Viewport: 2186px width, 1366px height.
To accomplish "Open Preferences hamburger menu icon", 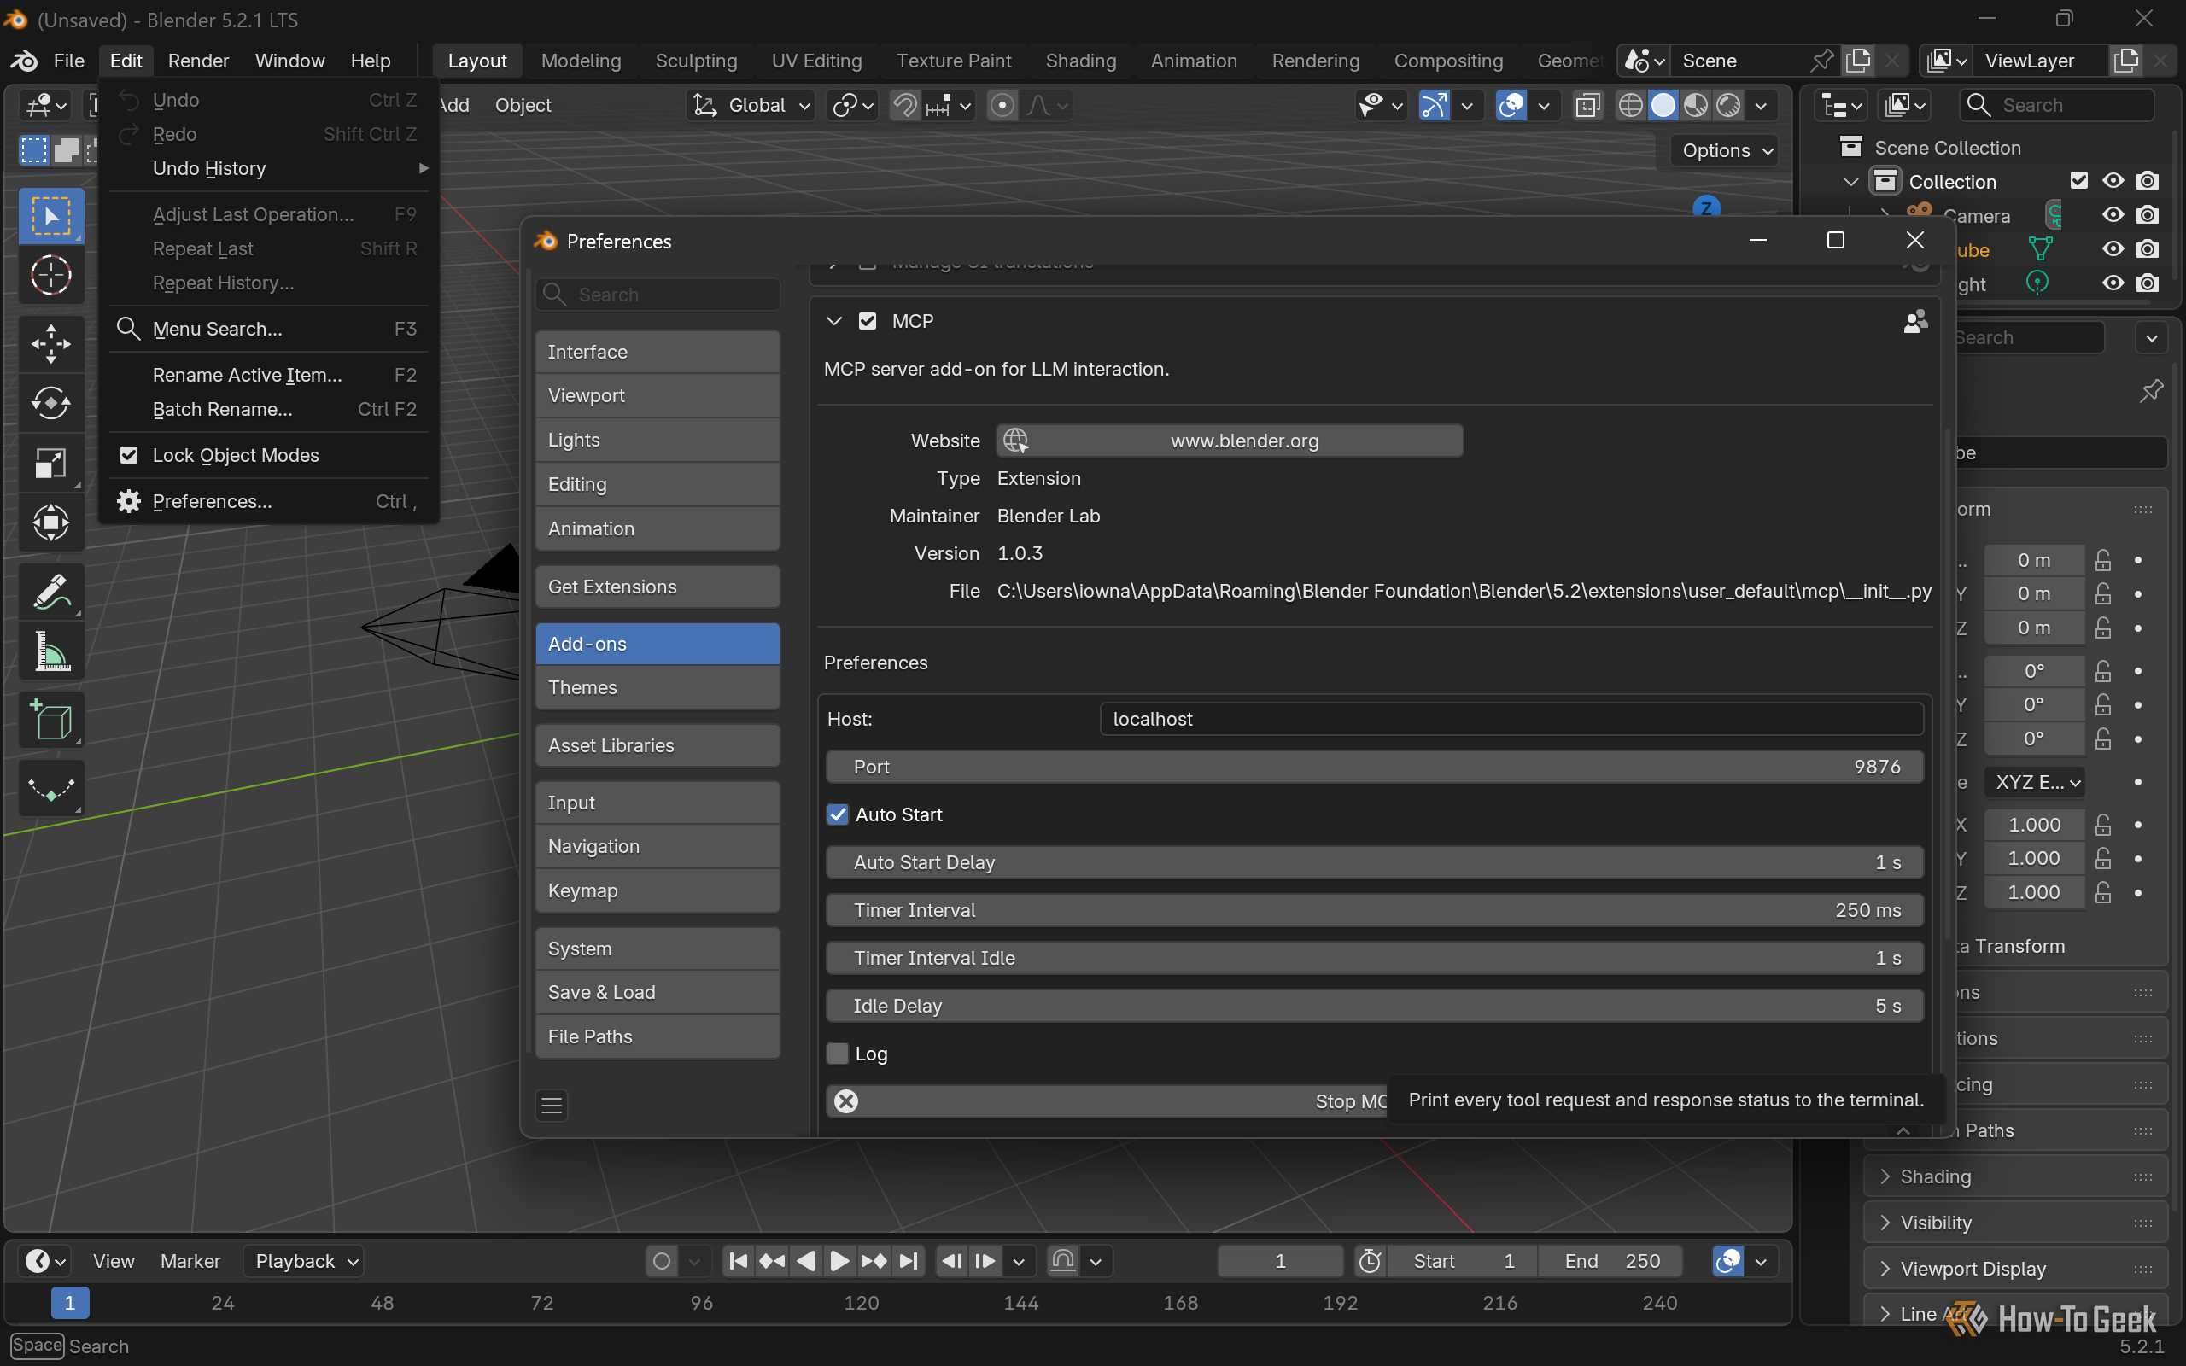I will click(x=552, y=1105).
